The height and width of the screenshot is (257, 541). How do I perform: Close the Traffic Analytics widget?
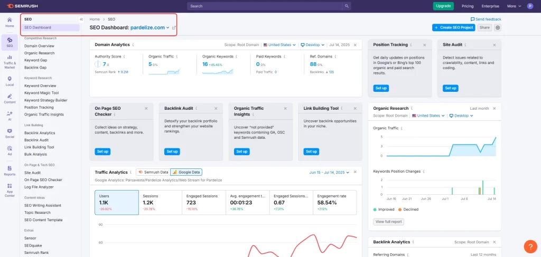(x=356, y=172)
